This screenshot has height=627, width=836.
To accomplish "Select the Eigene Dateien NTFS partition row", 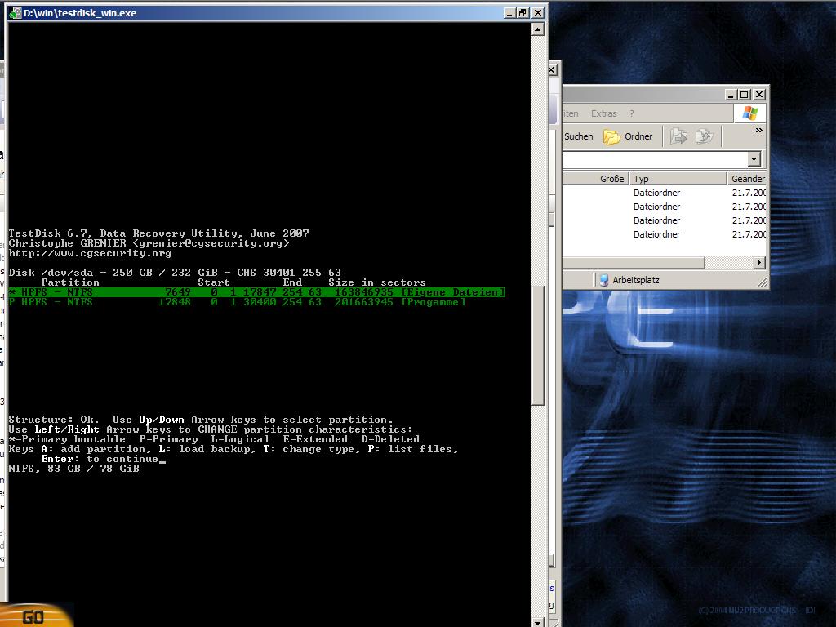I will coord(256,292).
